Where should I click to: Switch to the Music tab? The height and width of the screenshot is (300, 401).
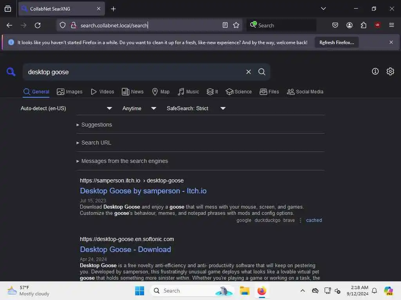pos(188,91)
